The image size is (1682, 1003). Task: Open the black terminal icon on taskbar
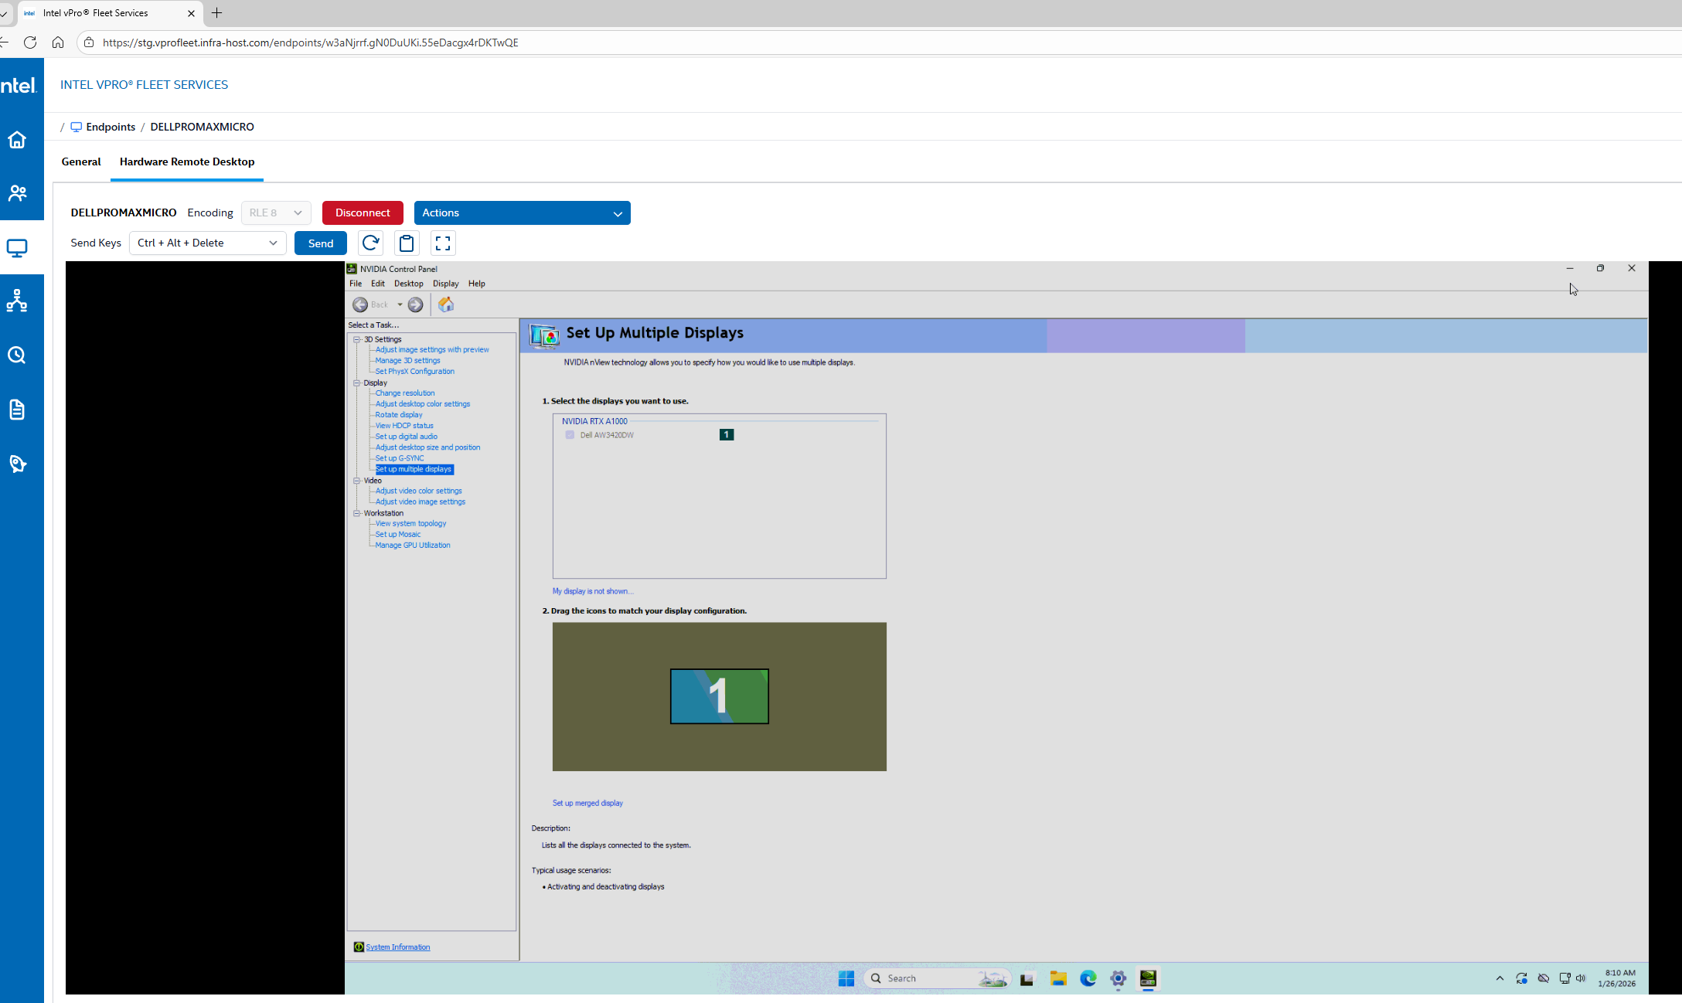[x=1027, y=978]
